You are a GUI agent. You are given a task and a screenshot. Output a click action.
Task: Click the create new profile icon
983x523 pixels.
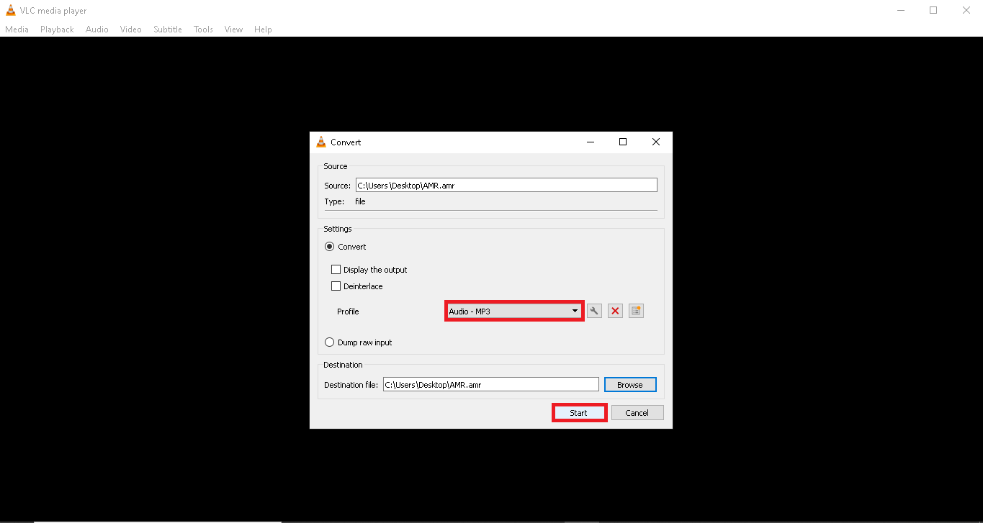pyautogui.click(x=635, y=311)
